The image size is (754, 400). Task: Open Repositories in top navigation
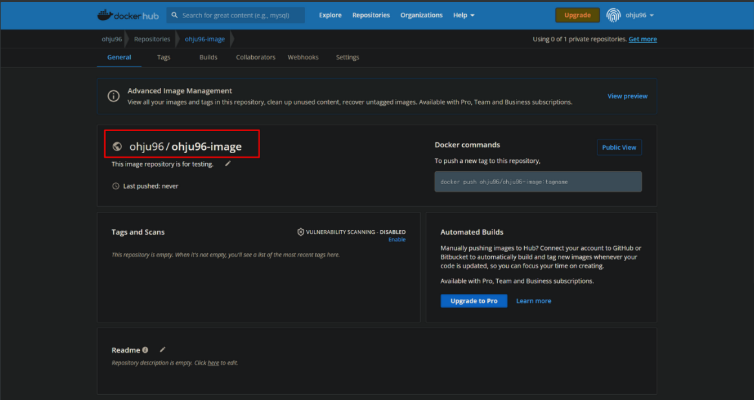tap(371, 16)
